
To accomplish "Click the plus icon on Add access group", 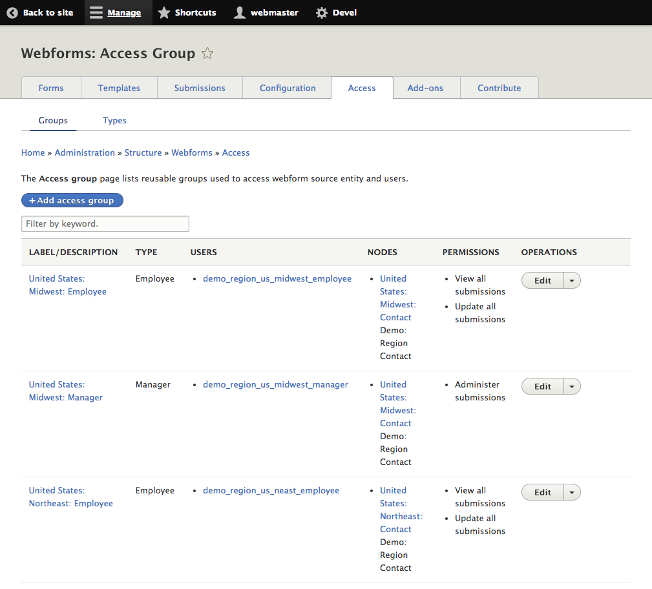I will (x=32, y=200).
